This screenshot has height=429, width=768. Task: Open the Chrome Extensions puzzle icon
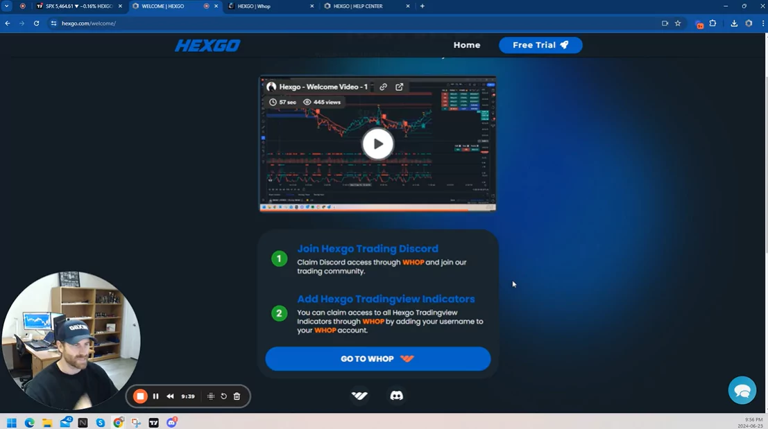(712, 23)
